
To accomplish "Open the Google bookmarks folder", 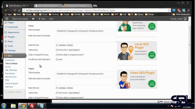I will coord(65,15).
